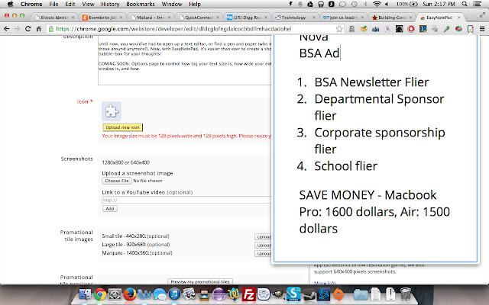Bookmark this page with the star icon
The height and width of the screenshot is (305, 489).
pyautogui.click(x=339, y=29)
